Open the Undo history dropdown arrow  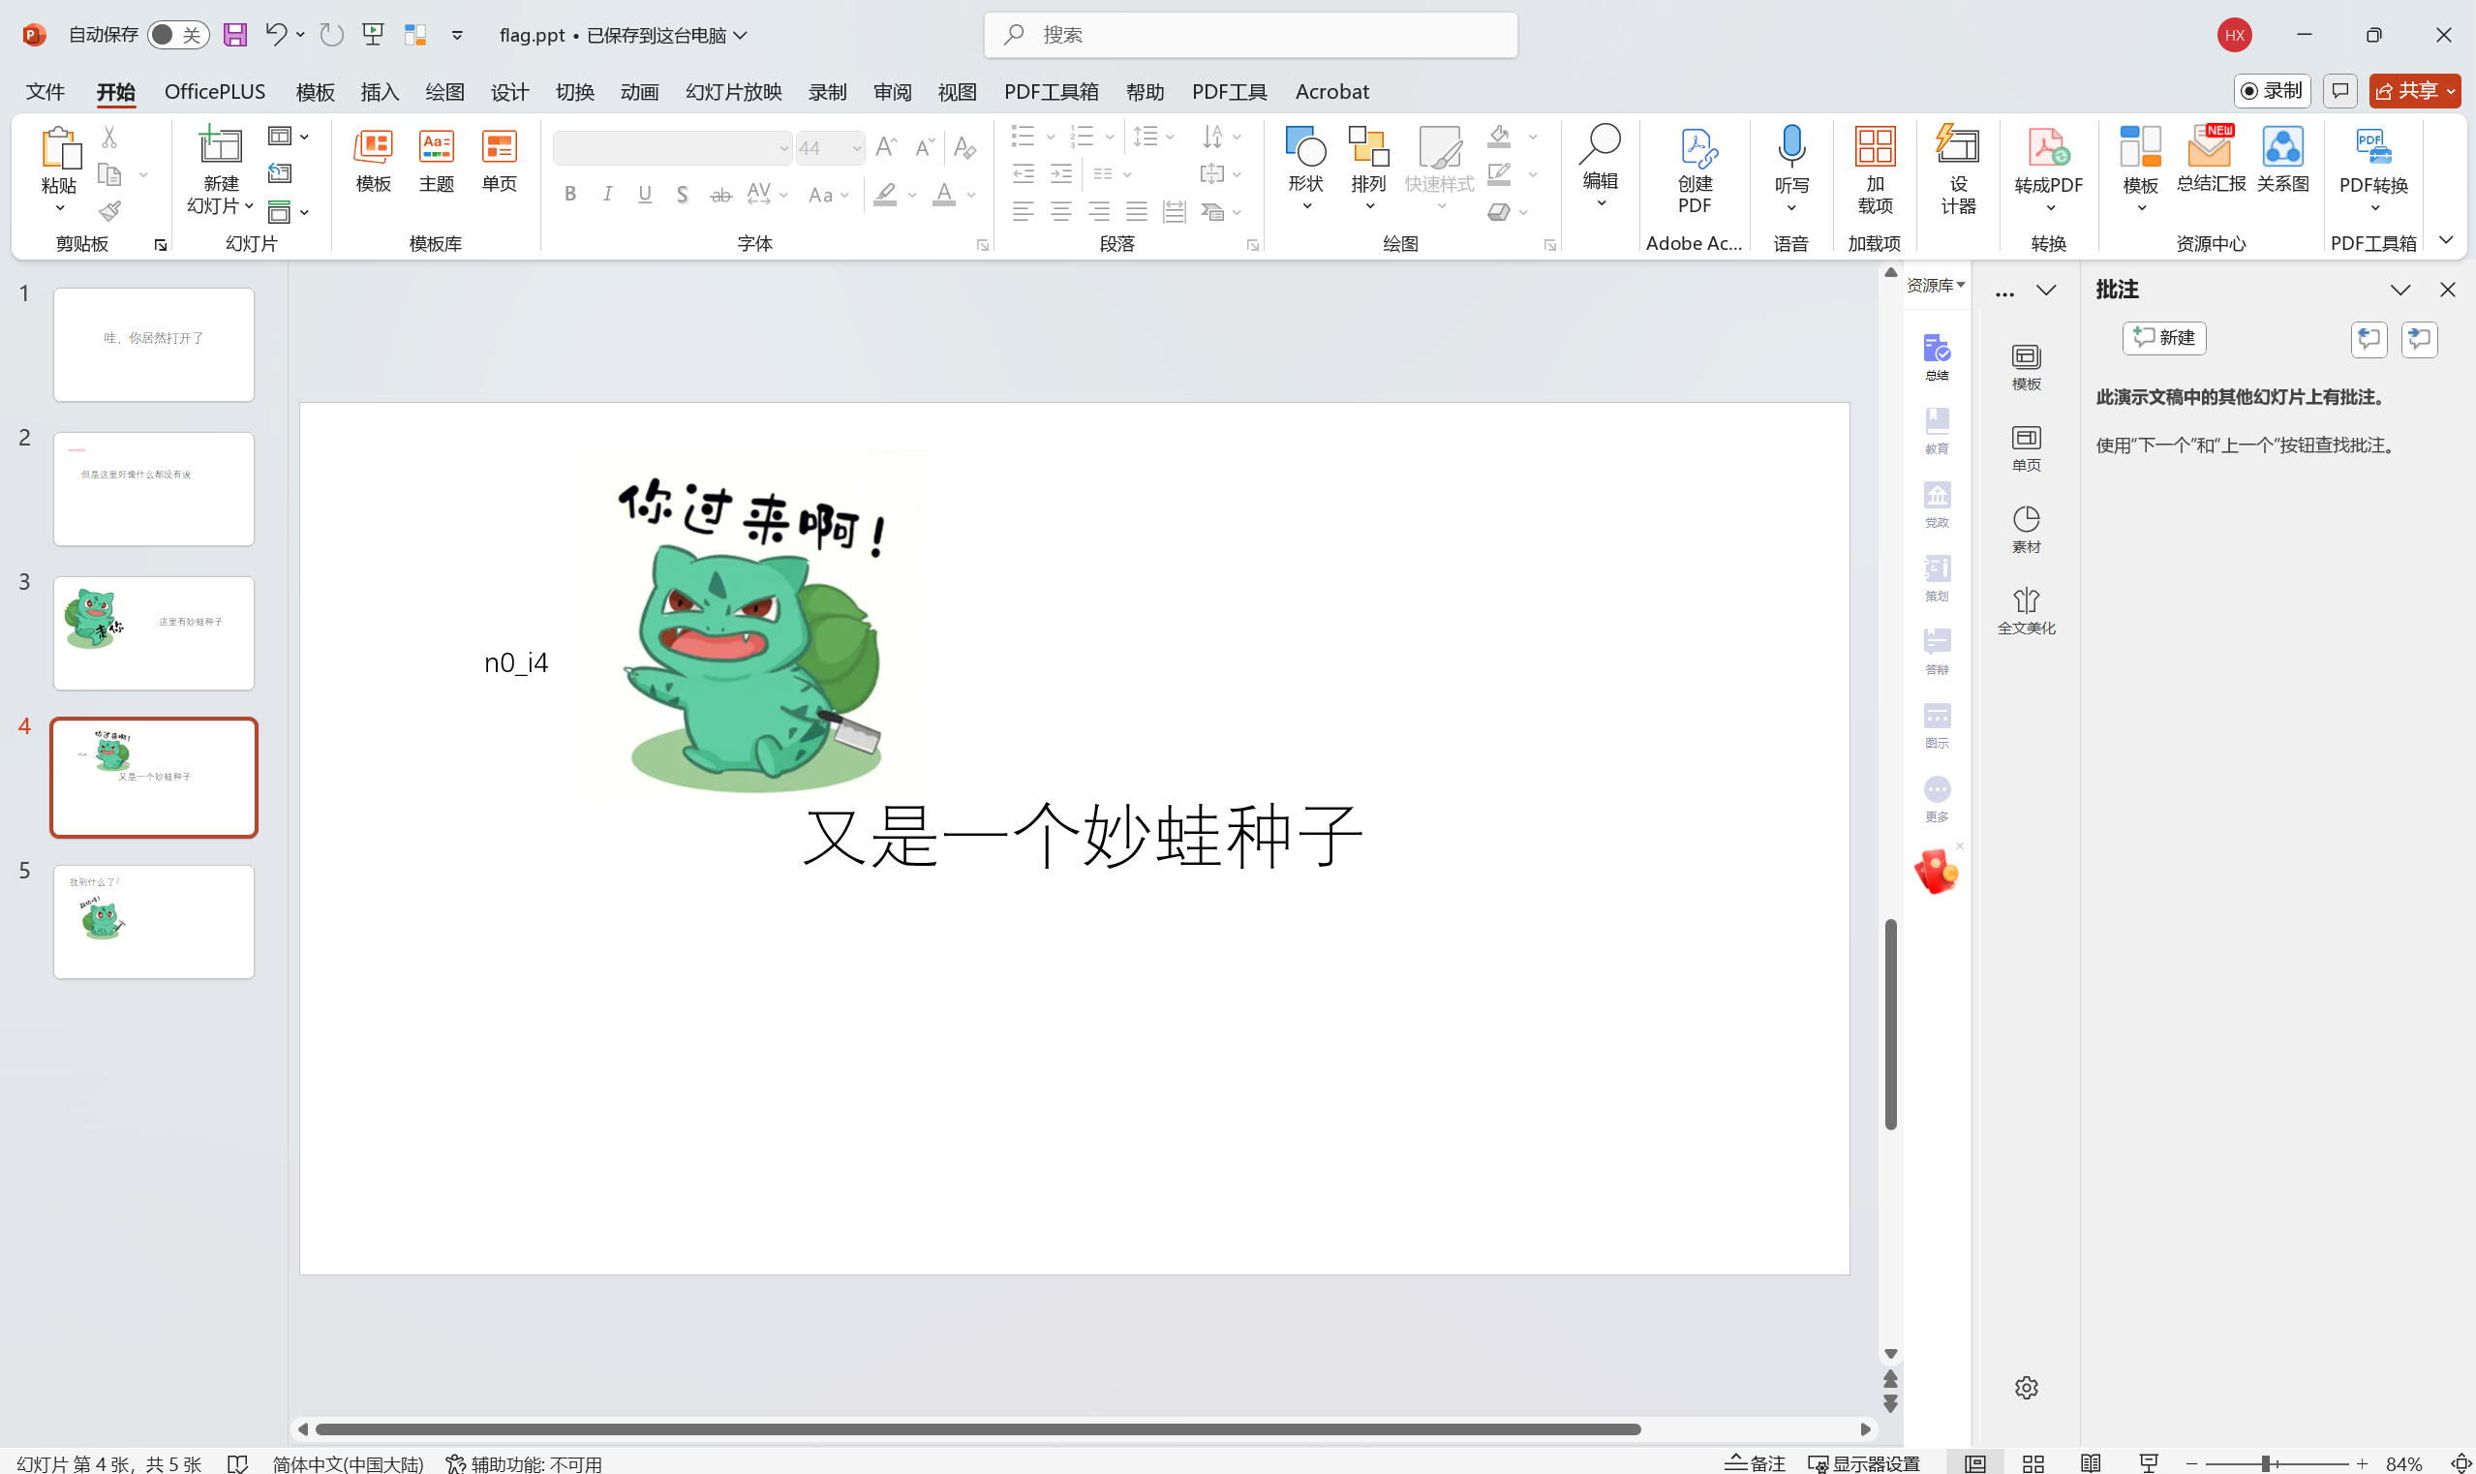click(301, 35)
